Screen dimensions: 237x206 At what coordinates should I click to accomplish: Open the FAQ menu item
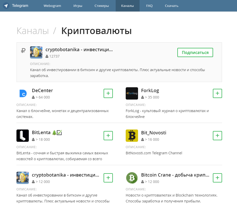(x=149, y=5)
